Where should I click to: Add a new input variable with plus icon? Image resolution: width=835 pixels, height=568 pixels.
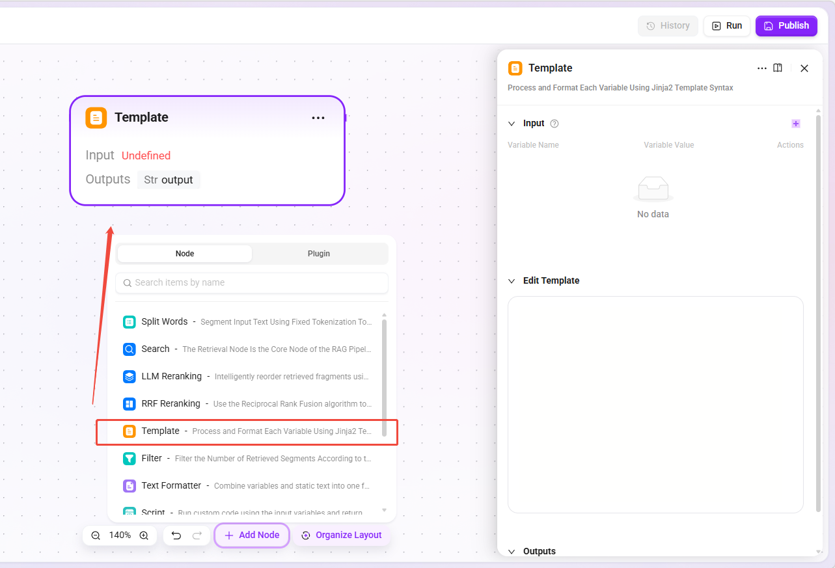tap(796, 124)
